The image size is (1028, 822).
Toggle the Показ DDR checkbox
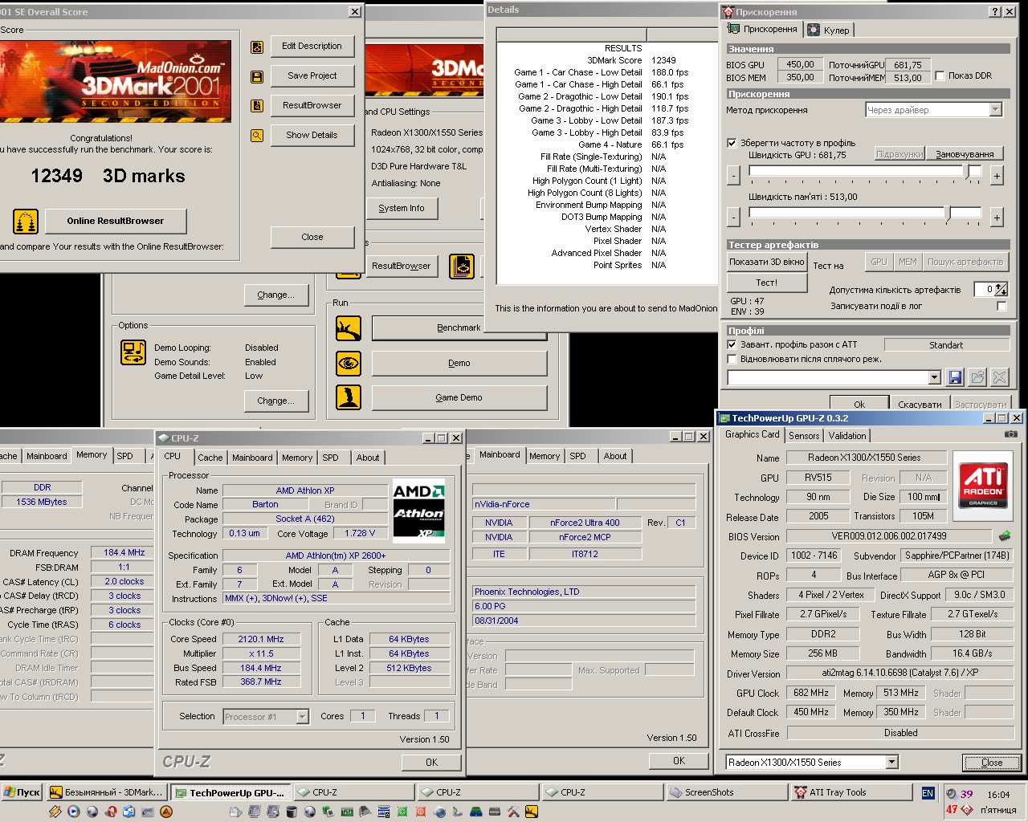click(940, 75)
